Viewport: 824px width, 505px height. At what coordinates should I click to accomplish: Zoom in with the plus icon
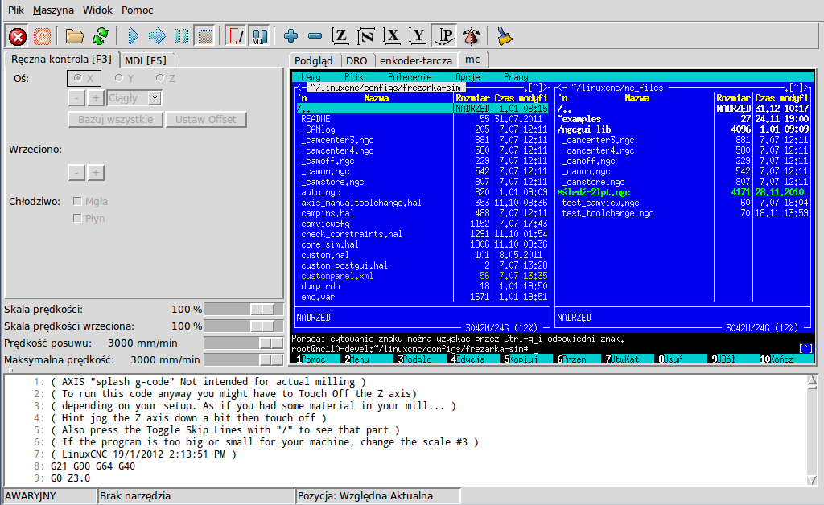pyautogui.click(x=290, y=36)
